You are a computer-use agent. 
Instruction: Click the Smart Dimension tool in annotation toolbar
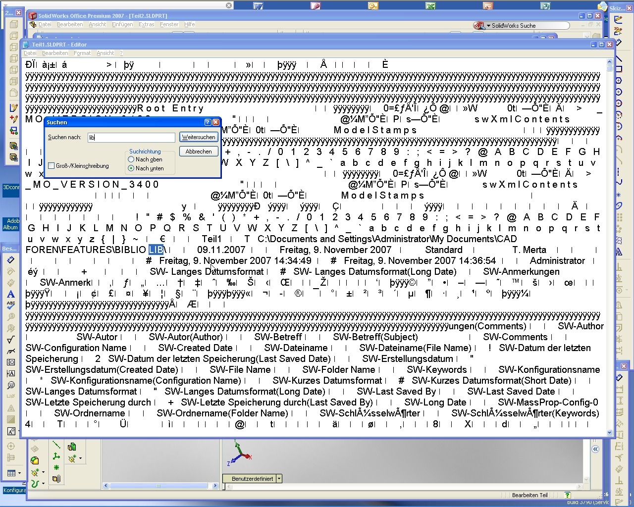[x=11, y=260]
